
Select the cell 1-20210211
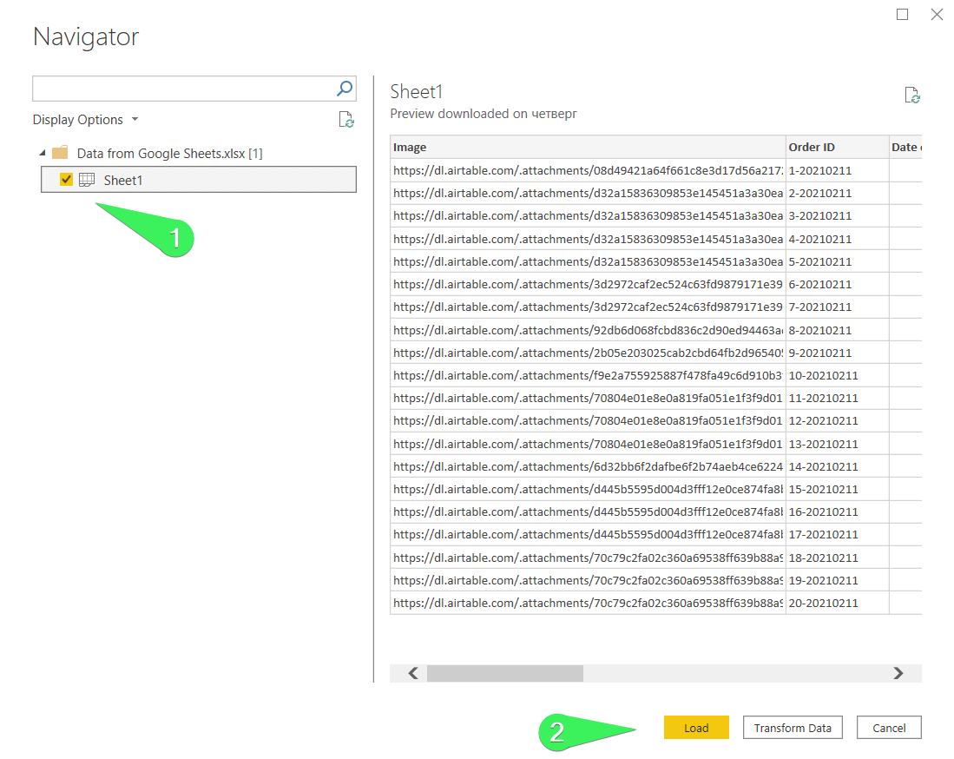click(x=837, y=170)
